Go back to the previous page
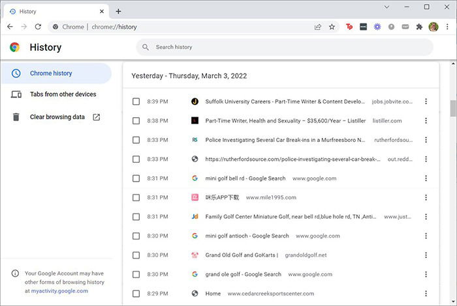This screenshot has height=306, width=457. tap(10, 27)
